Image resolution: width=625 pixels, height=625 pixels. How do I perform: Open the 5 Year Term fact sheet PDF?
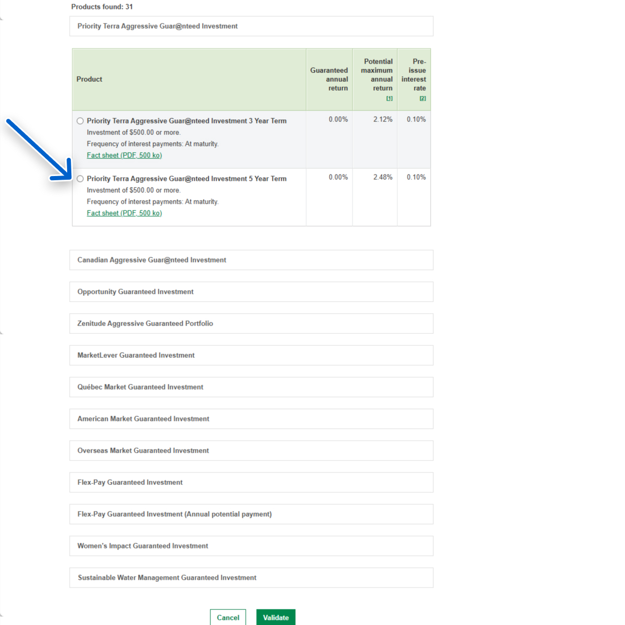coord(124,213)
